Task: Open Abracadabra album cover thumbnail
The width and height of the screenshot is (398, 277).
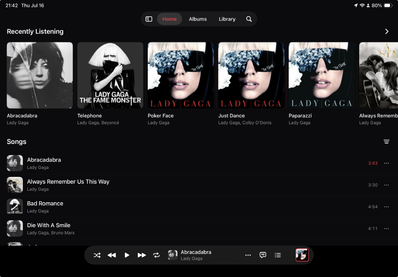Action: (x=40, y=75)
